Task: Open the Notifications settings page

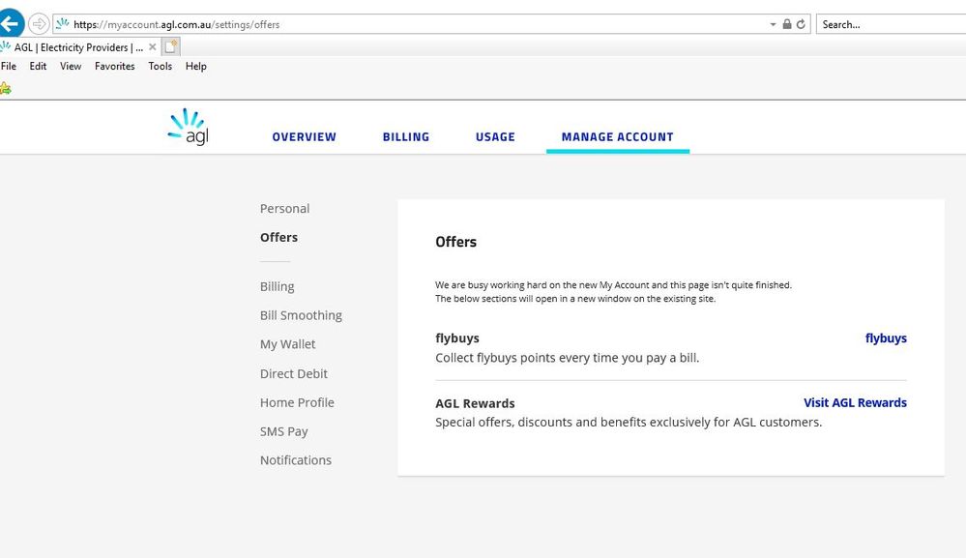Action: 295,459
